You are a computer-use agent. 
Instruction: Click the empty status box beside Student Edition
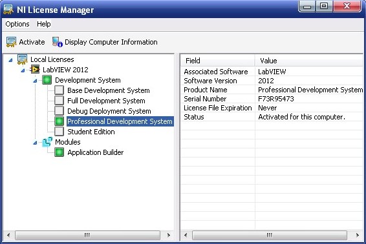[59, 132]
